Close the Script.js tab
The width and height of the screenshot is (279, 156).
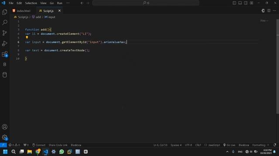(x=59, y=11)
